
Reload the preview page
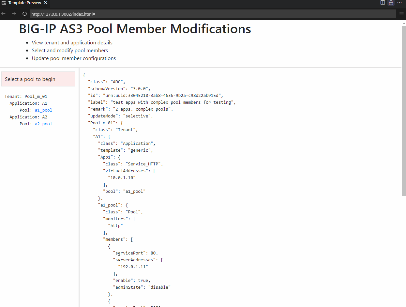tap(24, 14)
